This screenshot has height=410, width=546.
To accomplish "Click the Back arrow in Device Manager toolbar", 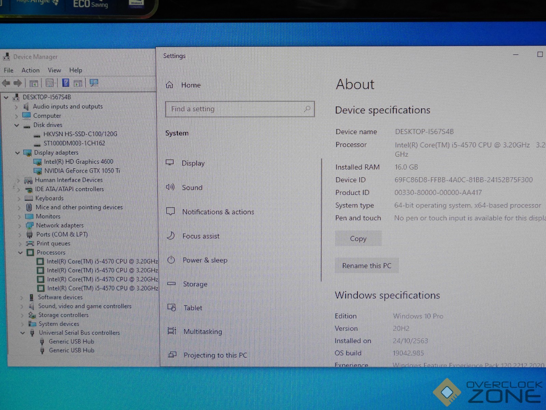I will coord(6,83).
